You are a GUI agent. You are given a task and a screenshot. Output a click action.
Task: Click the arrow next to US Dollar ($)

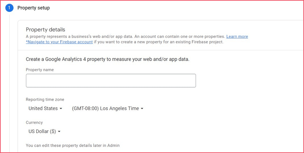coord(59,132)
